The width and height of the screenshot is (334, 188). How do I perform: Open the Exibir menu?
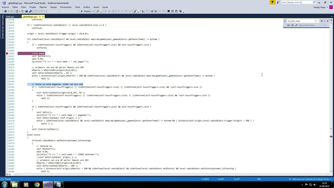(23, 7)
